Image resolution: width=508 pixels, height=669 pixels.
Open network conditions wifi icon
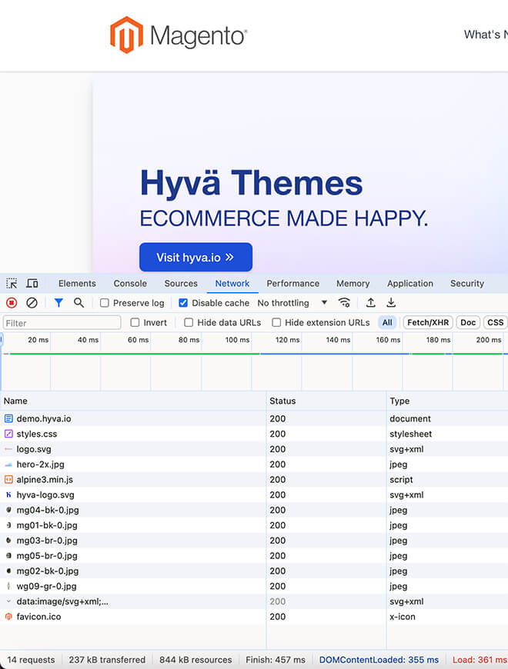[344, 303]
